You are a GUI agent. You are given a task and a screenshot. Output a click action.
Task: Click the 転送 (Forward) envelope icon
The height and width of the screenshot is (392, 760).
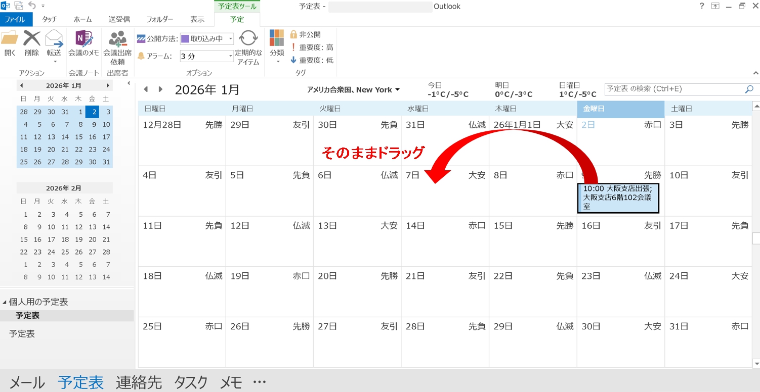click(x=54, y=39)
